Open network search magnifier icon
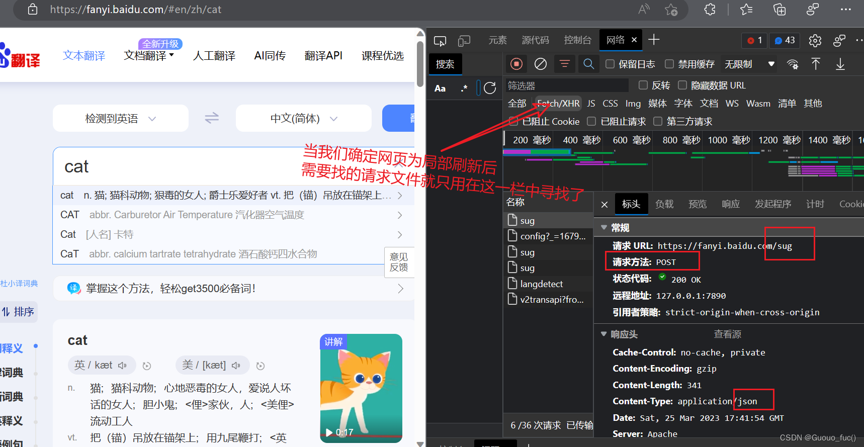 click(589, 64)
